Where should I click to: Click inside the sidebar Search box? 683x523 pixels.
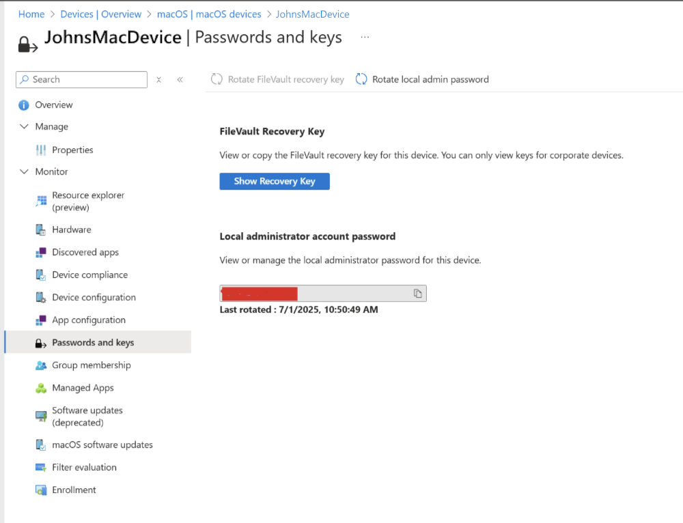(x=81, y=79)
